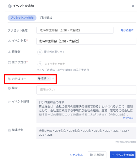Click the info icon beside 備考
Screen dimensions: 137x159
click(x=9, y=88)
